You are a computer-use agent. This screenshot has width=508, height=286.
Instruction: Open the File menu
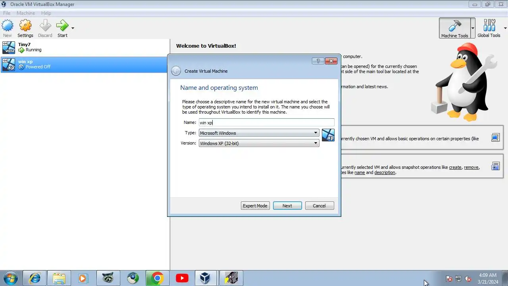(7, 13)
